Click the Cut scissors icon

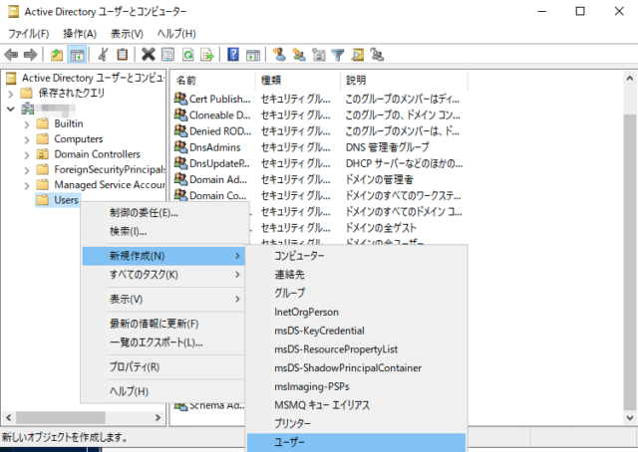tap(103, 55)
